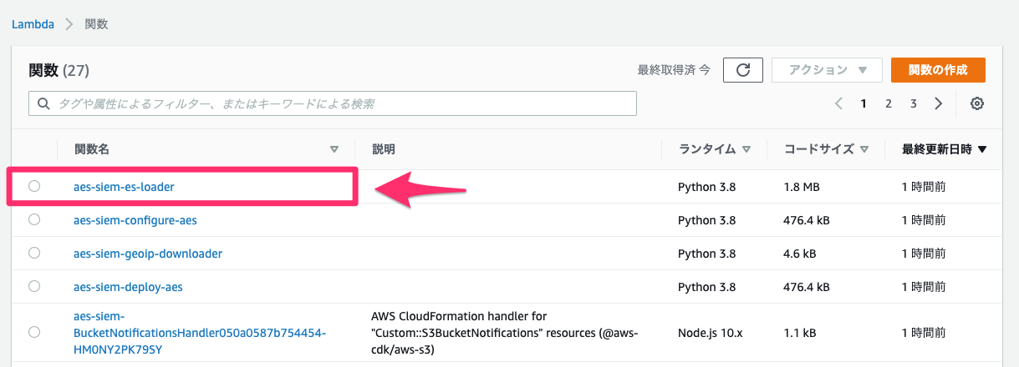The image size is (1019, 367).
Task: Sort by 関数名 column arrow
Action: click(334, 150)
